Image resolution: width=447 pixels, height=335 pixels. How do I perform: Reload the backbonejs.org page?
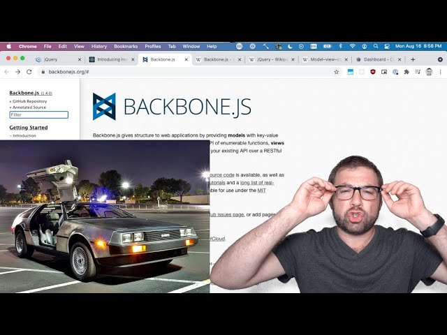pyautogui.click(x=29, y=72)
